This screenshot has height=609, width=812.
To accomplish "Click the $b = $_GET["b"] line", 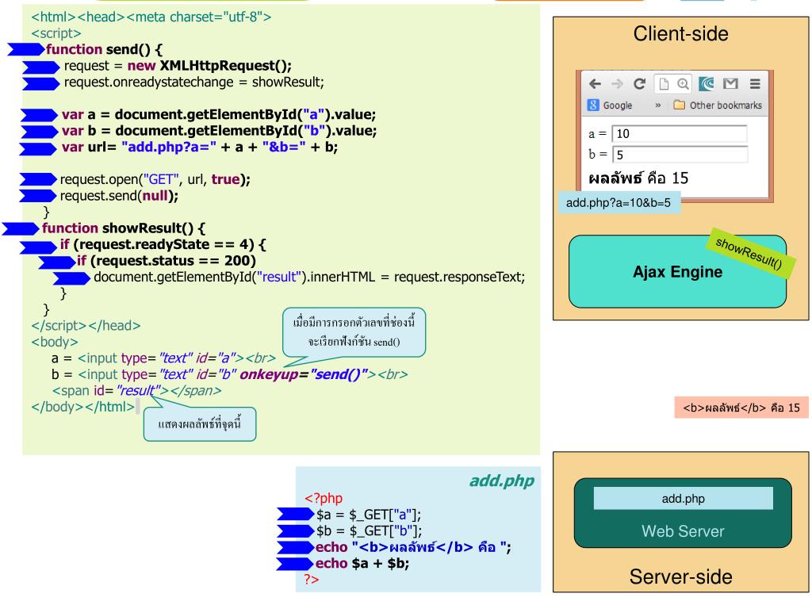I will click(x=370, y=530).
